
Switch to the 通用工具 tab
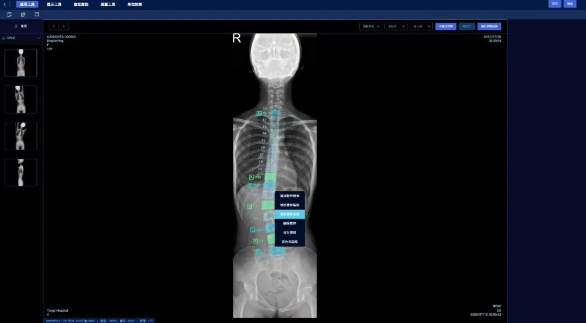[x=27, y=4]
